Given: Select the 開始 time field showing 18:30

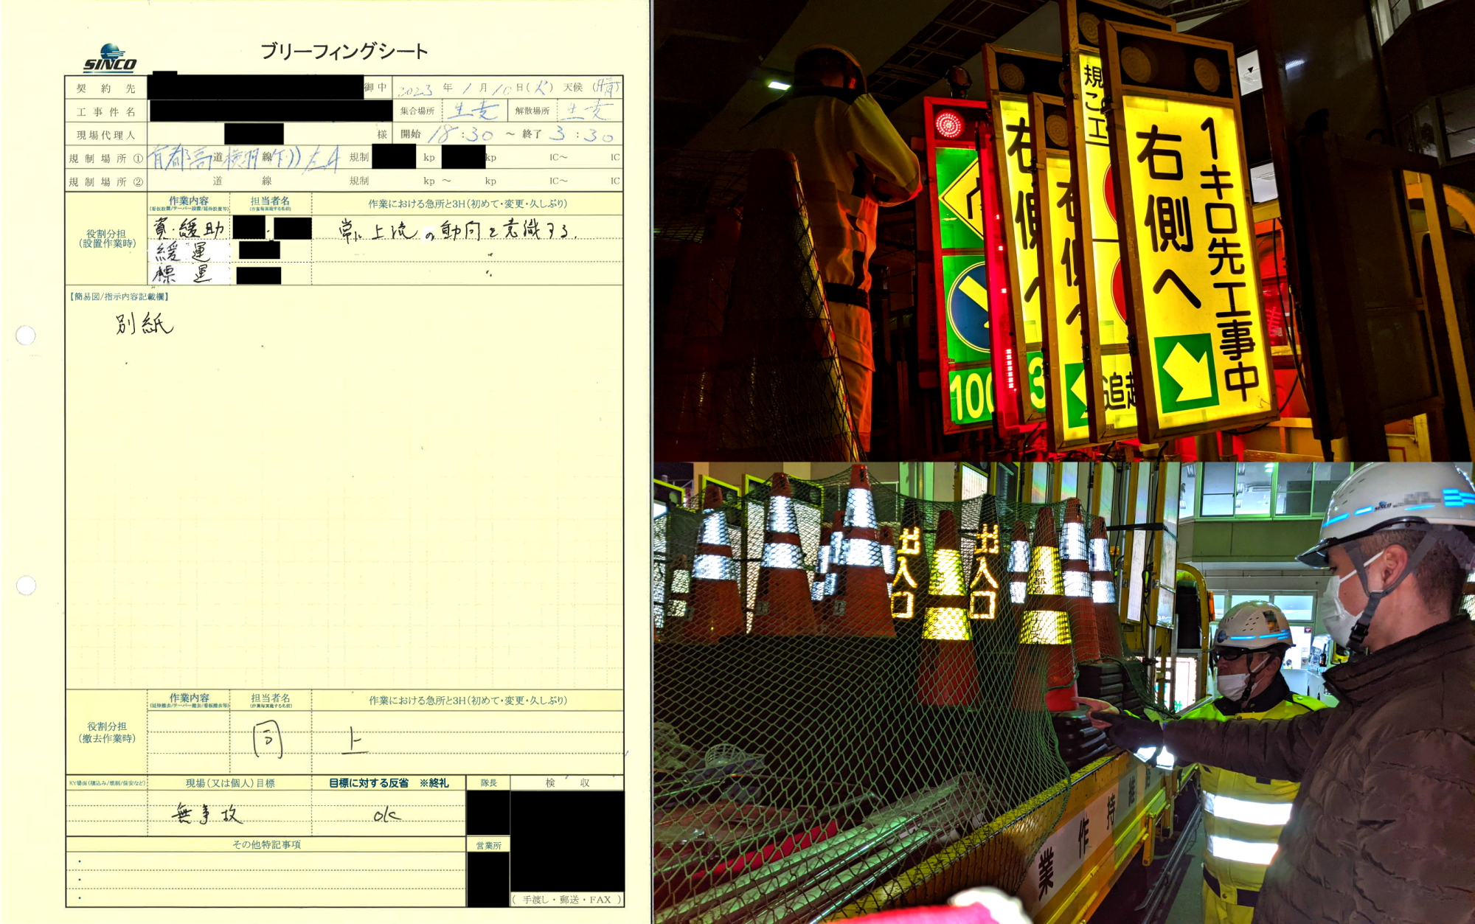Looking at the screenshot, I should [462, 134].
